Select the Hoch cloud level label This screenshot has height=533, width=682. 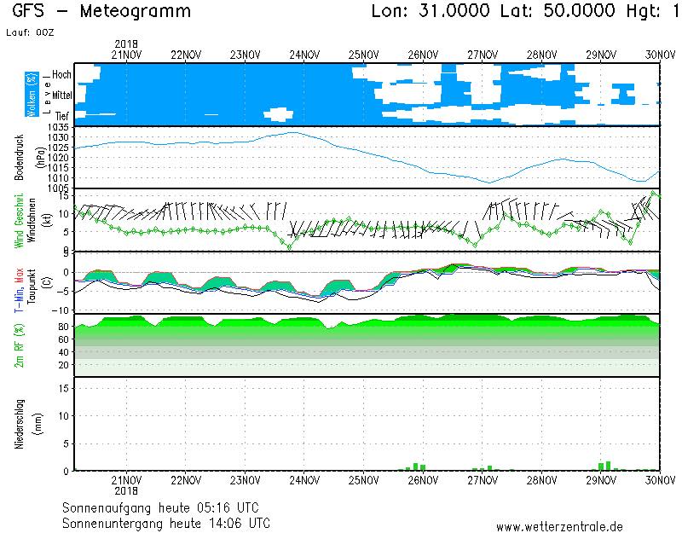pyautogui.click(x=61, y=75)
